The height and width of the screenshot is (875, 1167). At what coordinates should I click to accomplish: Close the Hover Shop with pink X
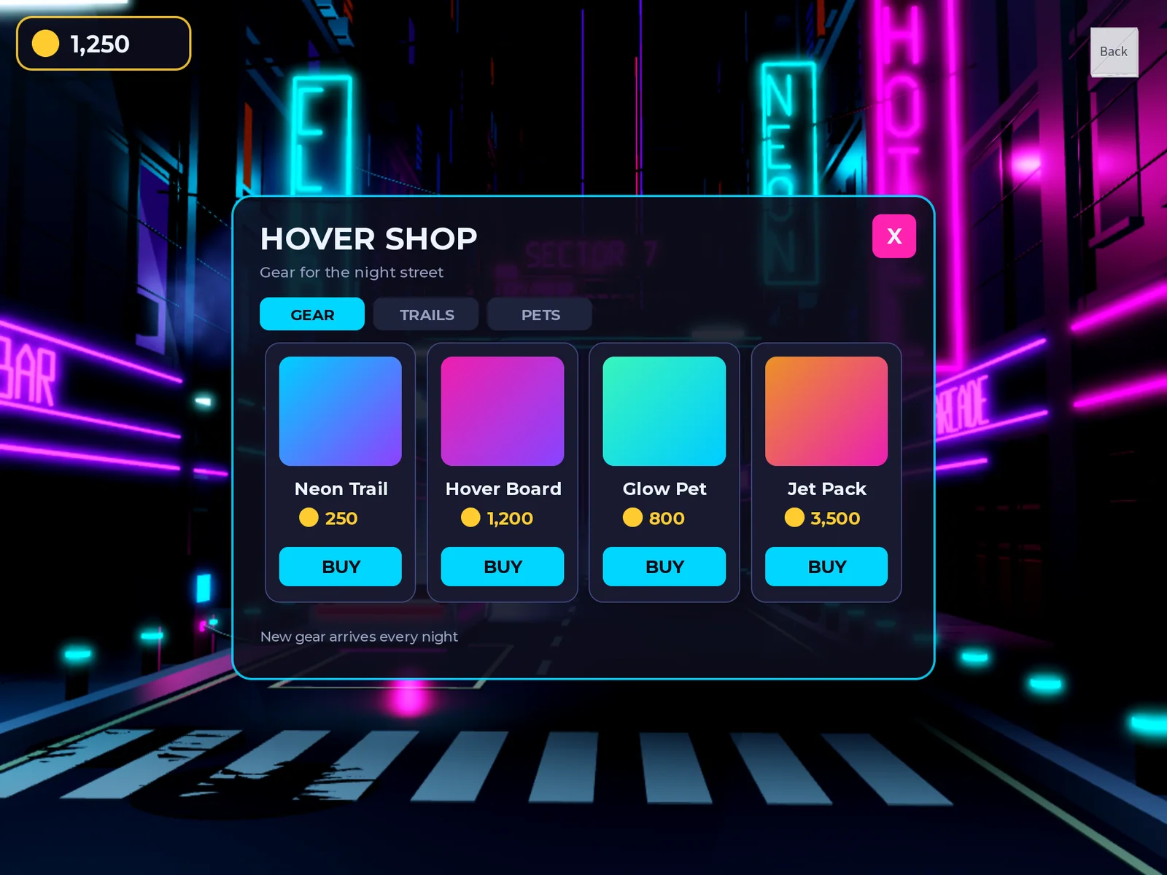coord(894,236)
